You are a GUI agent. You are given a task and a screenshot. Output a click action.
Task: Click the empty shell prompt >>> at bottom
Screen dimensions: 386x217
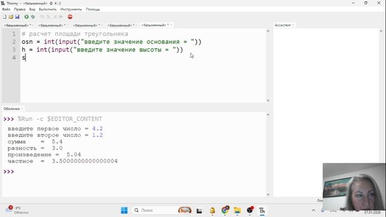pyautogui.click(x=8, y=171)
